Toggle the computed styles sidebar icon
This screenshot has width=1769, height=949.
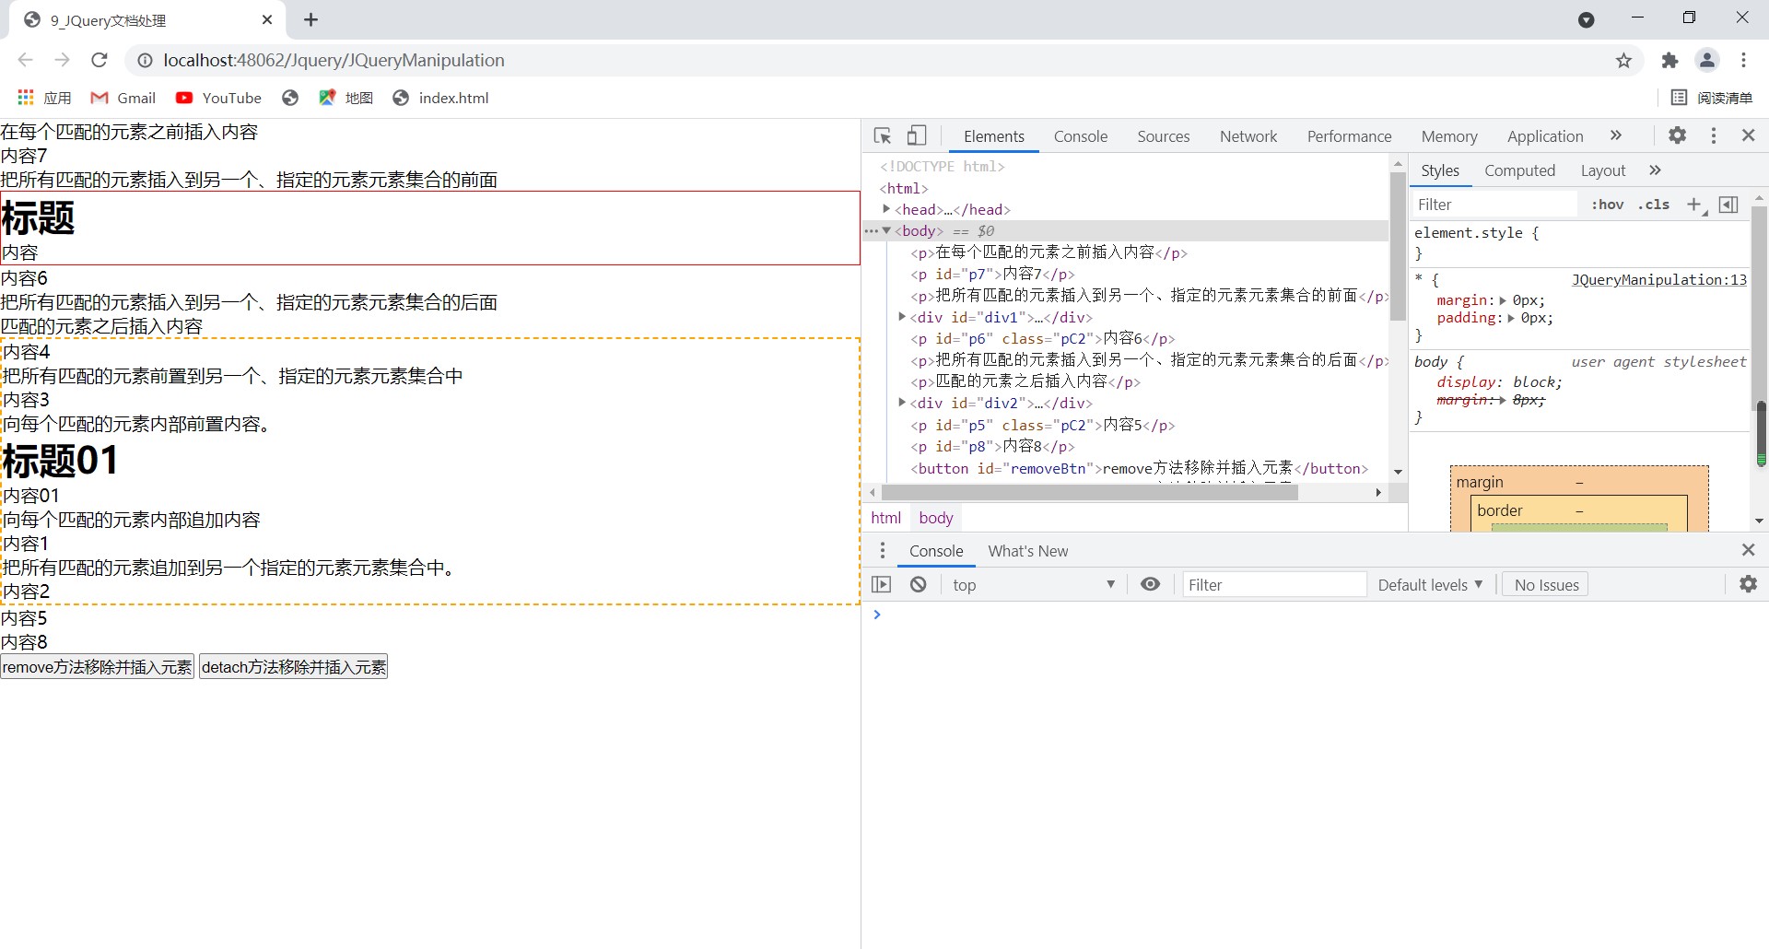(1729, 205)
